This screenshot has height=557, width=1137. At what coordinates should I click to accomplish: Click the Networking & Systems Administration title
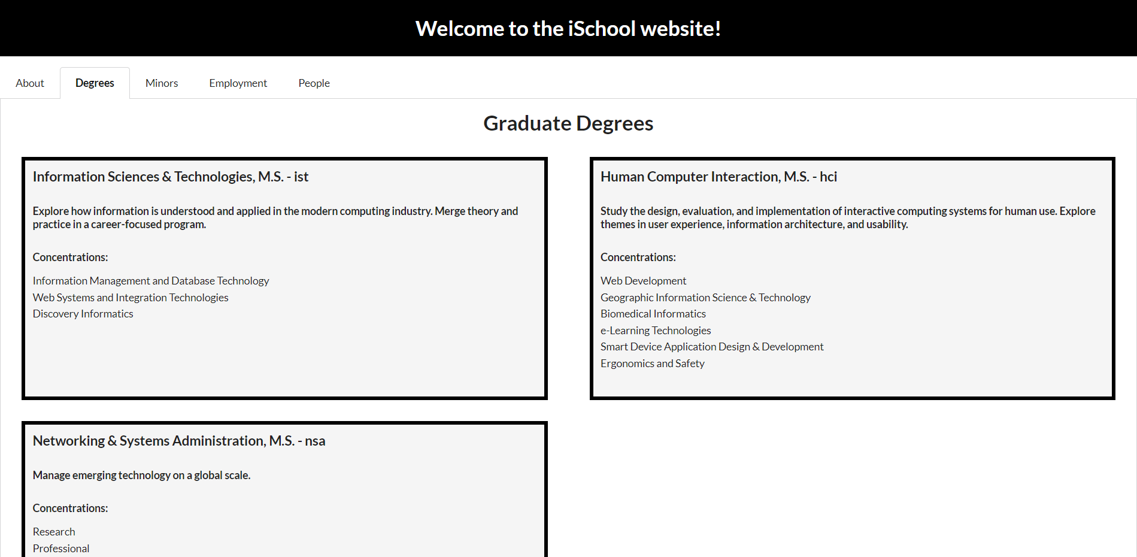(178, 441)
